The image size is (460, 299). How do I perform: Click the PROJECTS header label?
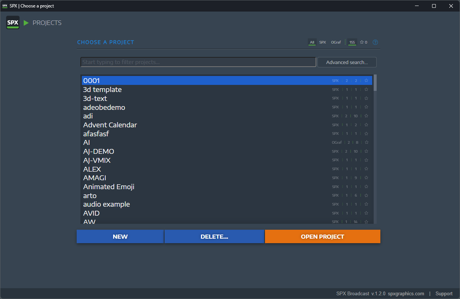pyautogui.click(x=47, y=23)
